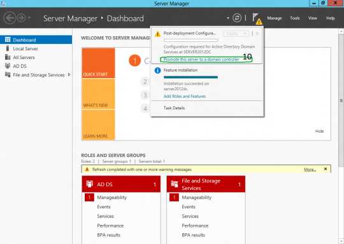
Task: Click the step 4 circle
Action: [x=145, y=109]
